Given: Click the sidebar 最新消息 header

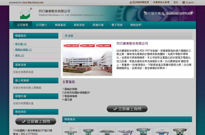Looking at the screenshot, I should pyautogui.click(x=36, y=65).
